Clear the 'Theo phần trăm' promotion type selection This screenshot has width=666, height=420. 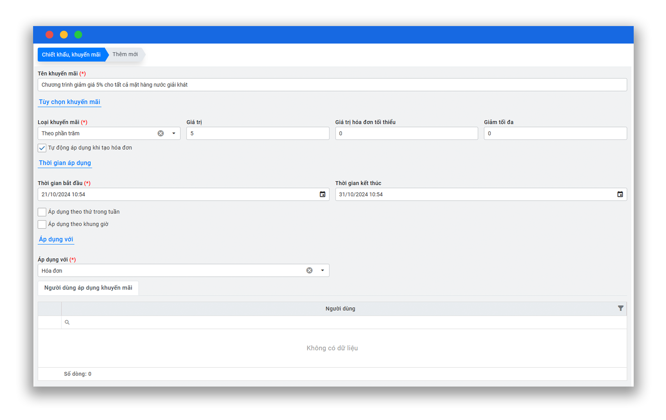pyautogui.click(x=160, y=133)
